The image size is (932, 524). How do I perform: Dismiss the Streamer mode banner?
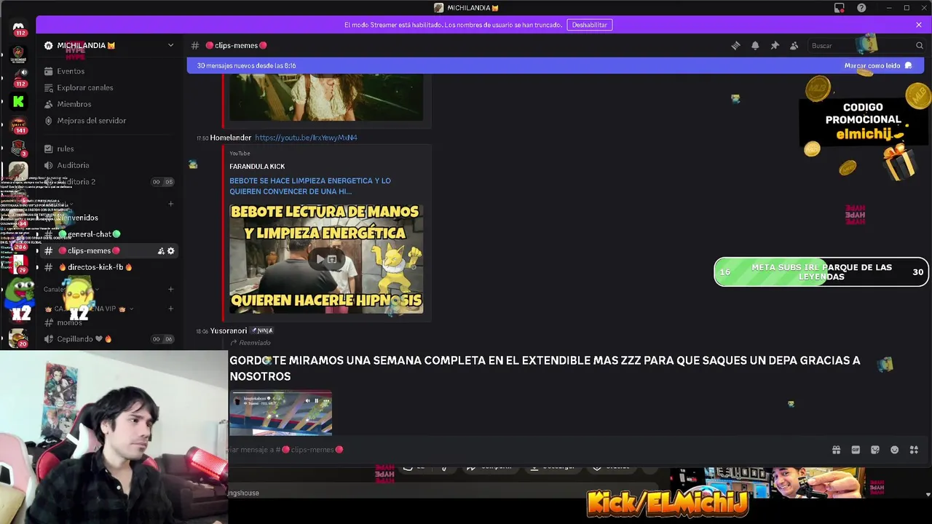919,25
